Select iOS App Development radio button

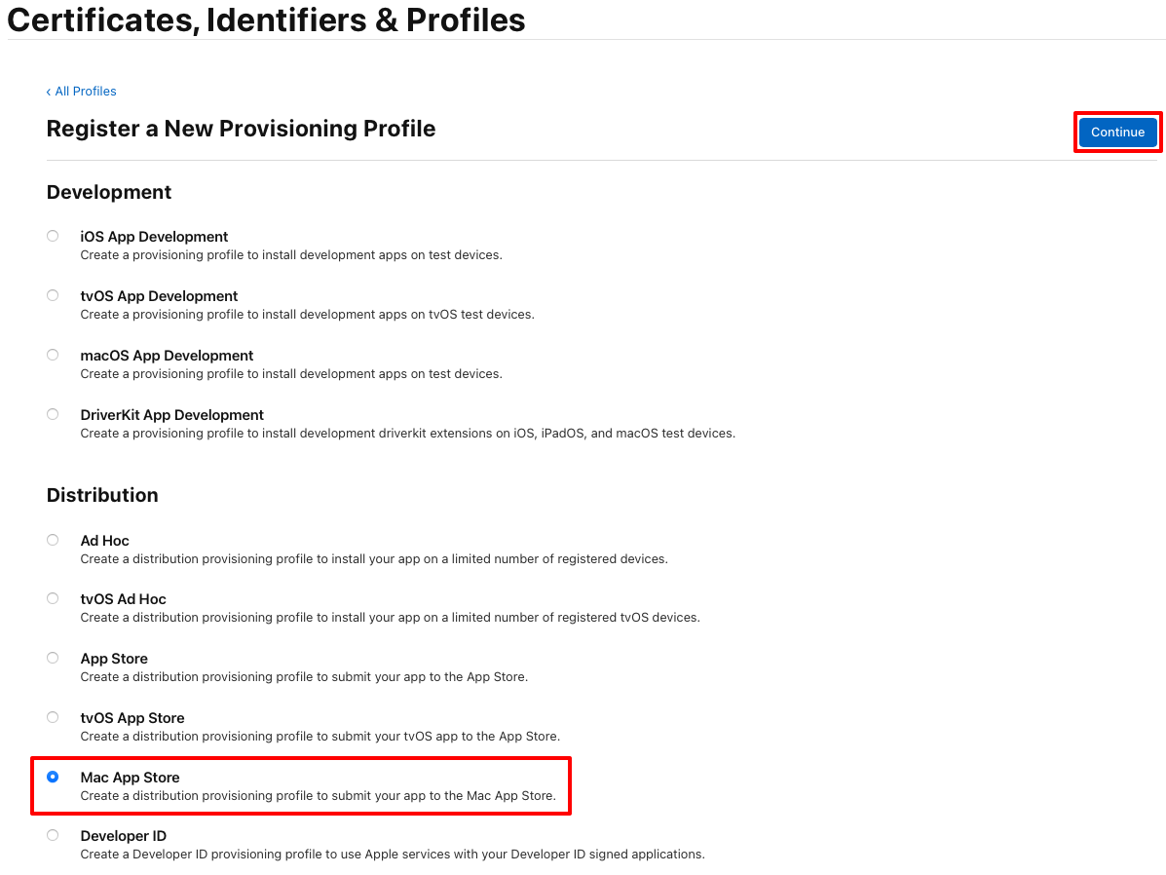coord(53,236)
